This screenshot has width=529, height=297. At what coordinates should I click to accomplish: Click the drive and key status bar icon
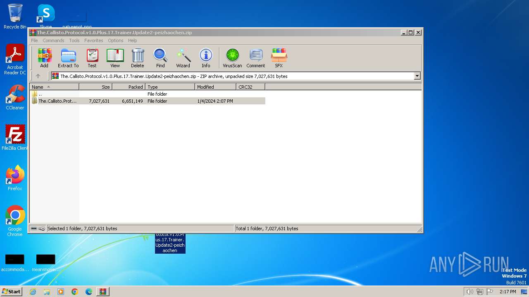38,229
